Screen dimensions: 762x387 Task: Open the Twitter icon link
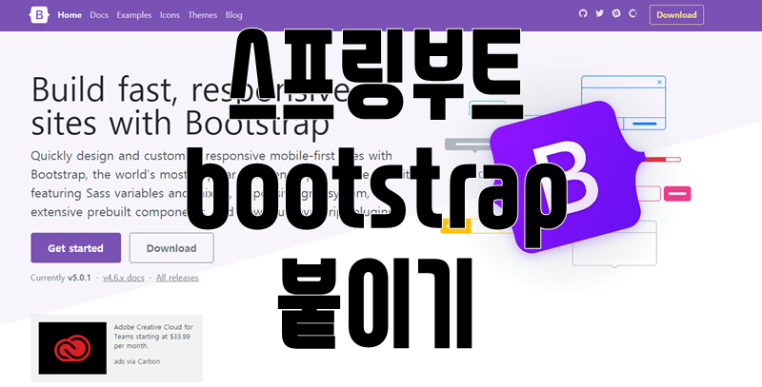[600, 13]
